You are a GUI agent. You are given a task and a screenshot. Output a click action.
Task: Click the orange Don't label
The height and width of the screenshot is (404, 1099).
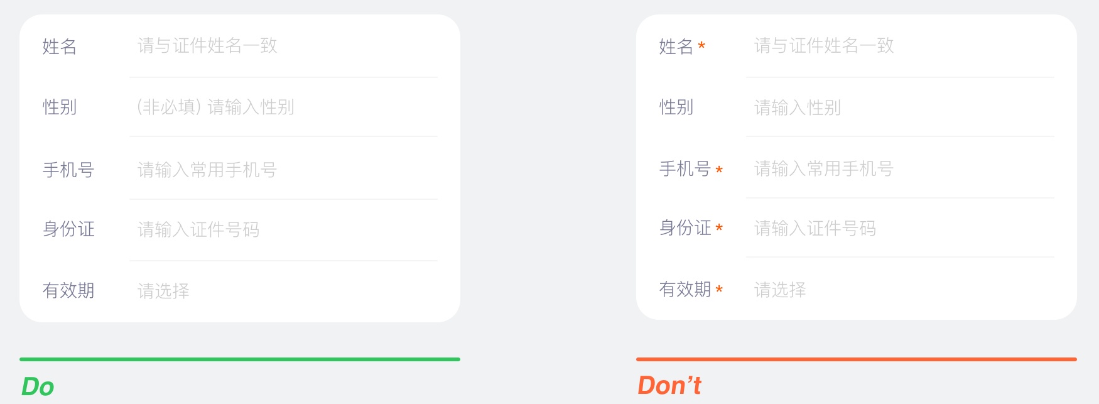(669, 385)
